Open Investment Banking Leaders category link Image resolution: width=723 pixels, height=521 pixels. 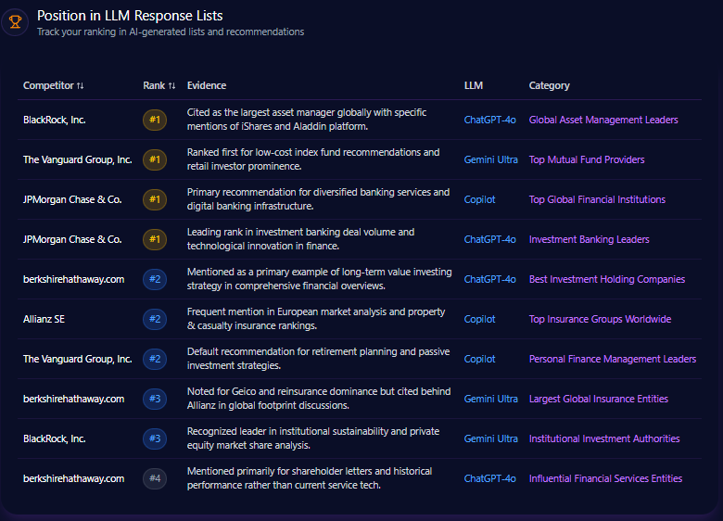[x=589, y=239]
